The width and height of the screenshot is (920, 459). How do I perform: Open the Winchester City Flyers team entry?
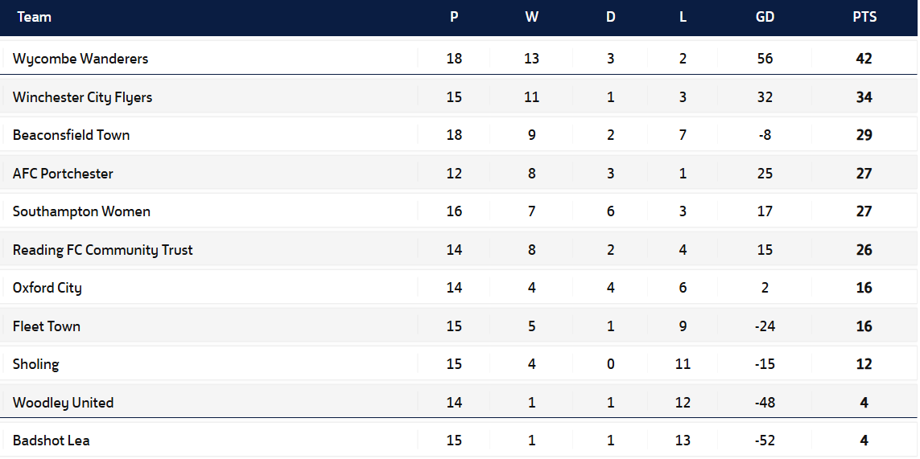pos(82,97)
